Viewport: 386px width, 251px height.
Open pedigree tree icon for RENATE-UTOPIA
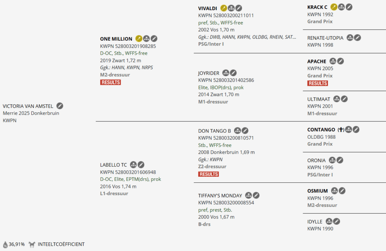(350, 38)
